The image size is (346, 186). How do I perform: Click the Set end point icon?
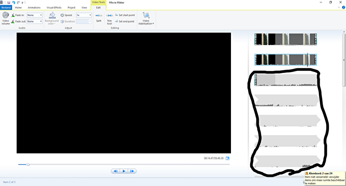coord(116,21)
